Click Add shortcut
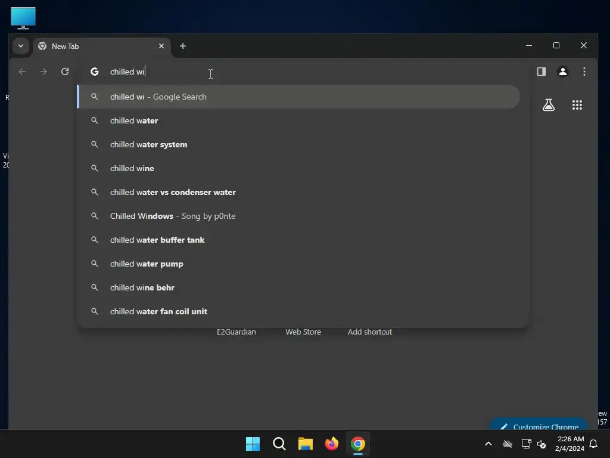The width and height of the screenshot is (610, 458). [369, 332]
